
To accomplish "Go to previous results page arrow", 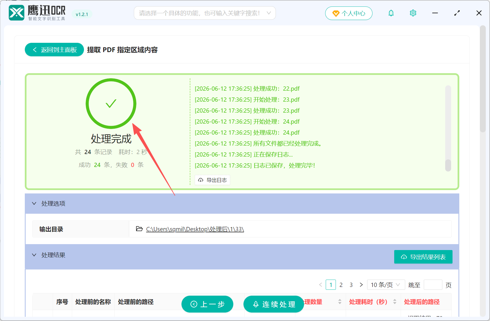I will click(321, 285).
